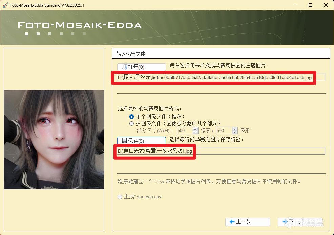Click the Foto-Mosaik-Edda title bar app icon
The height and width of the screenshot is (235, 334).
coord(5,5)
